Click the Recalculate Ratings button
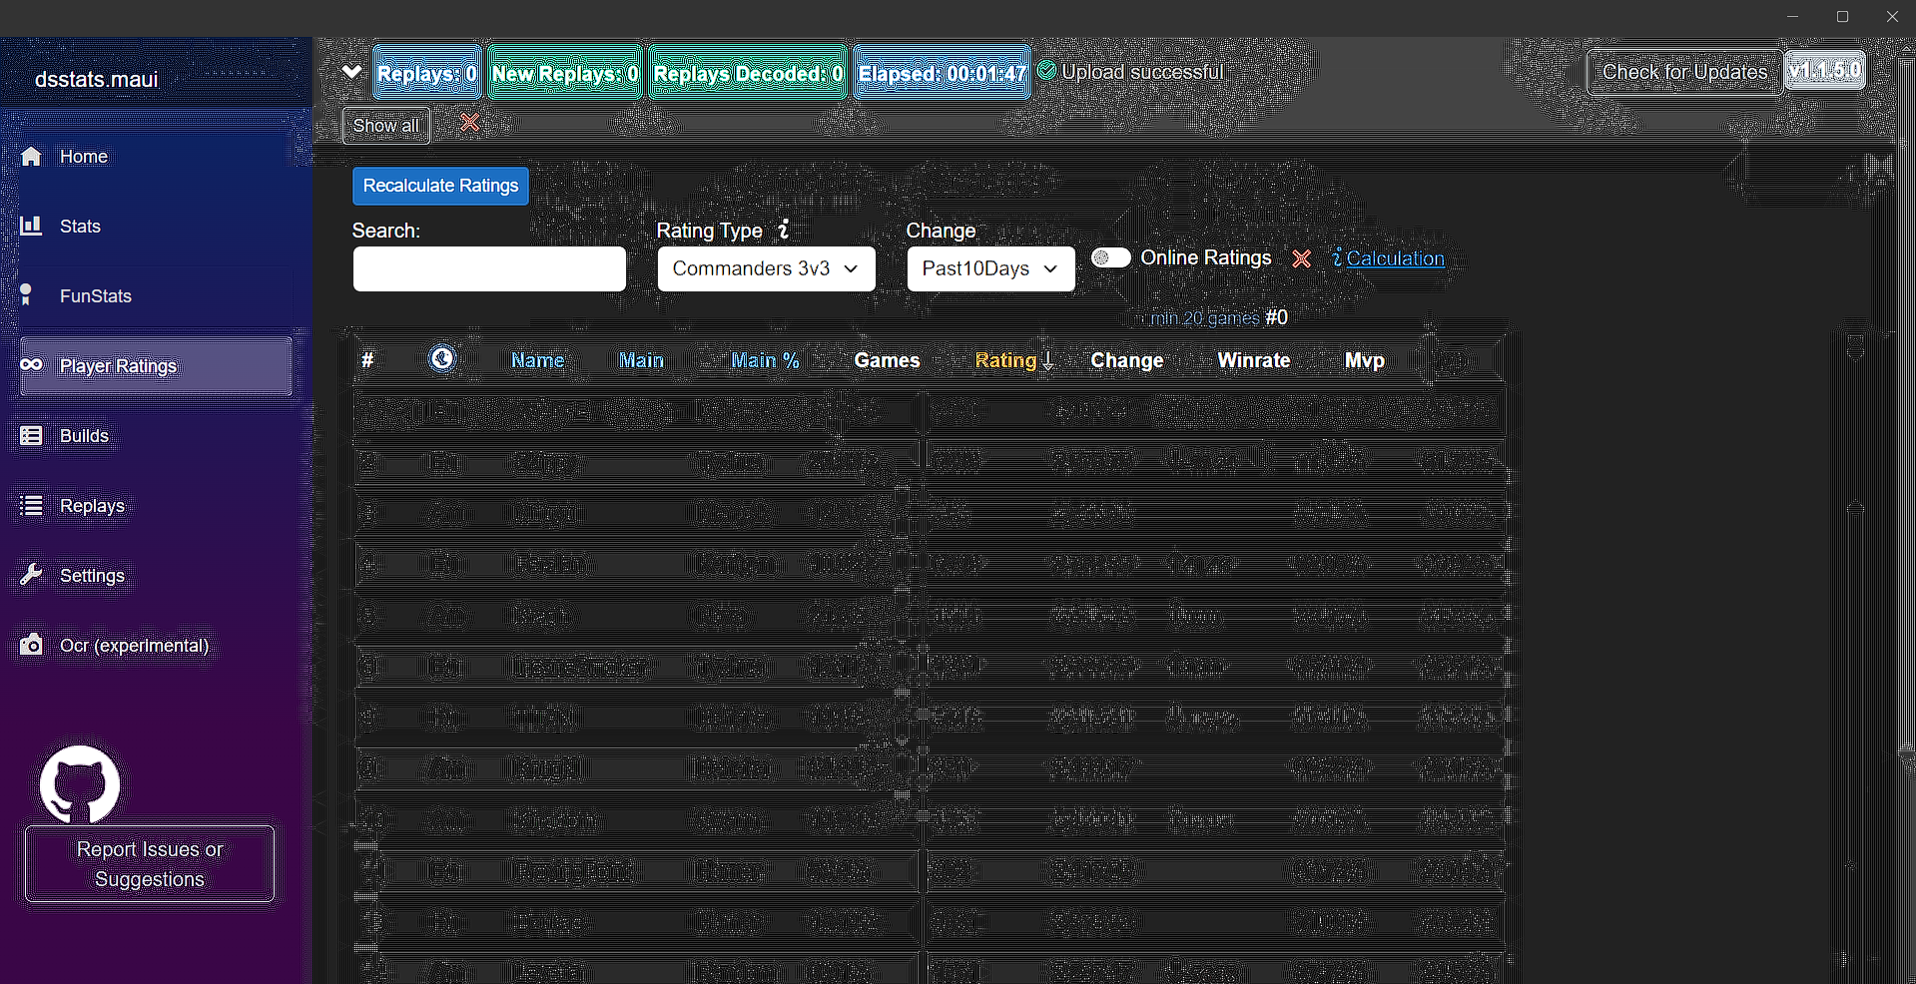Viewport: 1916px width, 984px height. coord(440,186)
